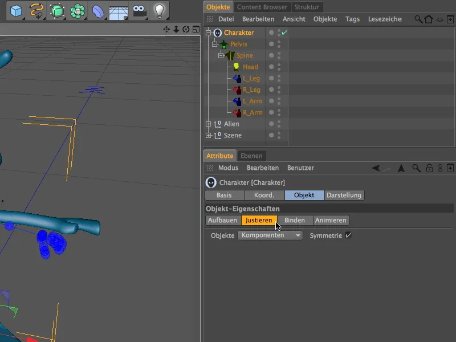Screen dimensions: 456x342
Task: Select the L_Arm item in object tree
Action: click(252, 101)
